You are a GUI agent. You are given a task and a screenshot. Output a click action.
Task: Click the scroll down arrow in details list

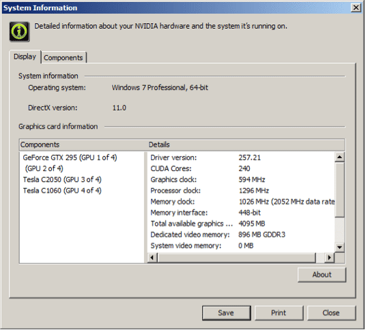(340, 247)
